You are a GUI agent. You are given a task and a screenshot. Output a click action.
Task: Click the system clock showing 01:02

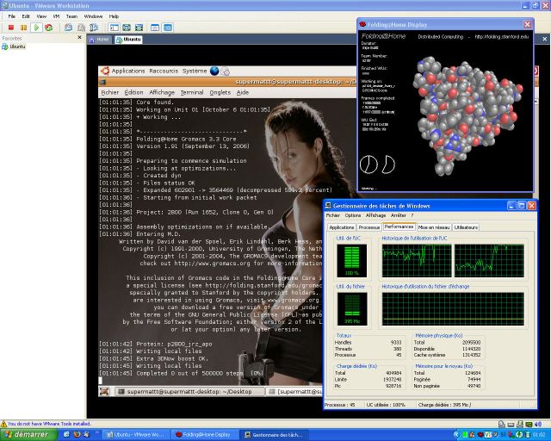(541, 435)
